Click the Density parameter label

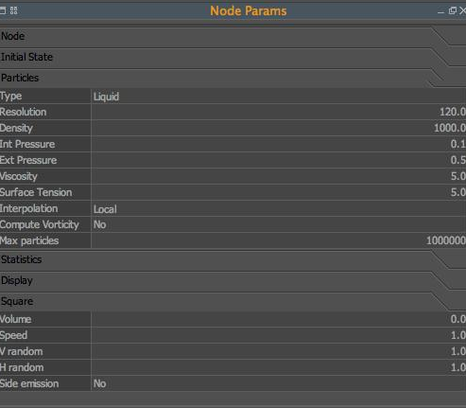click(x=16, y=128)
